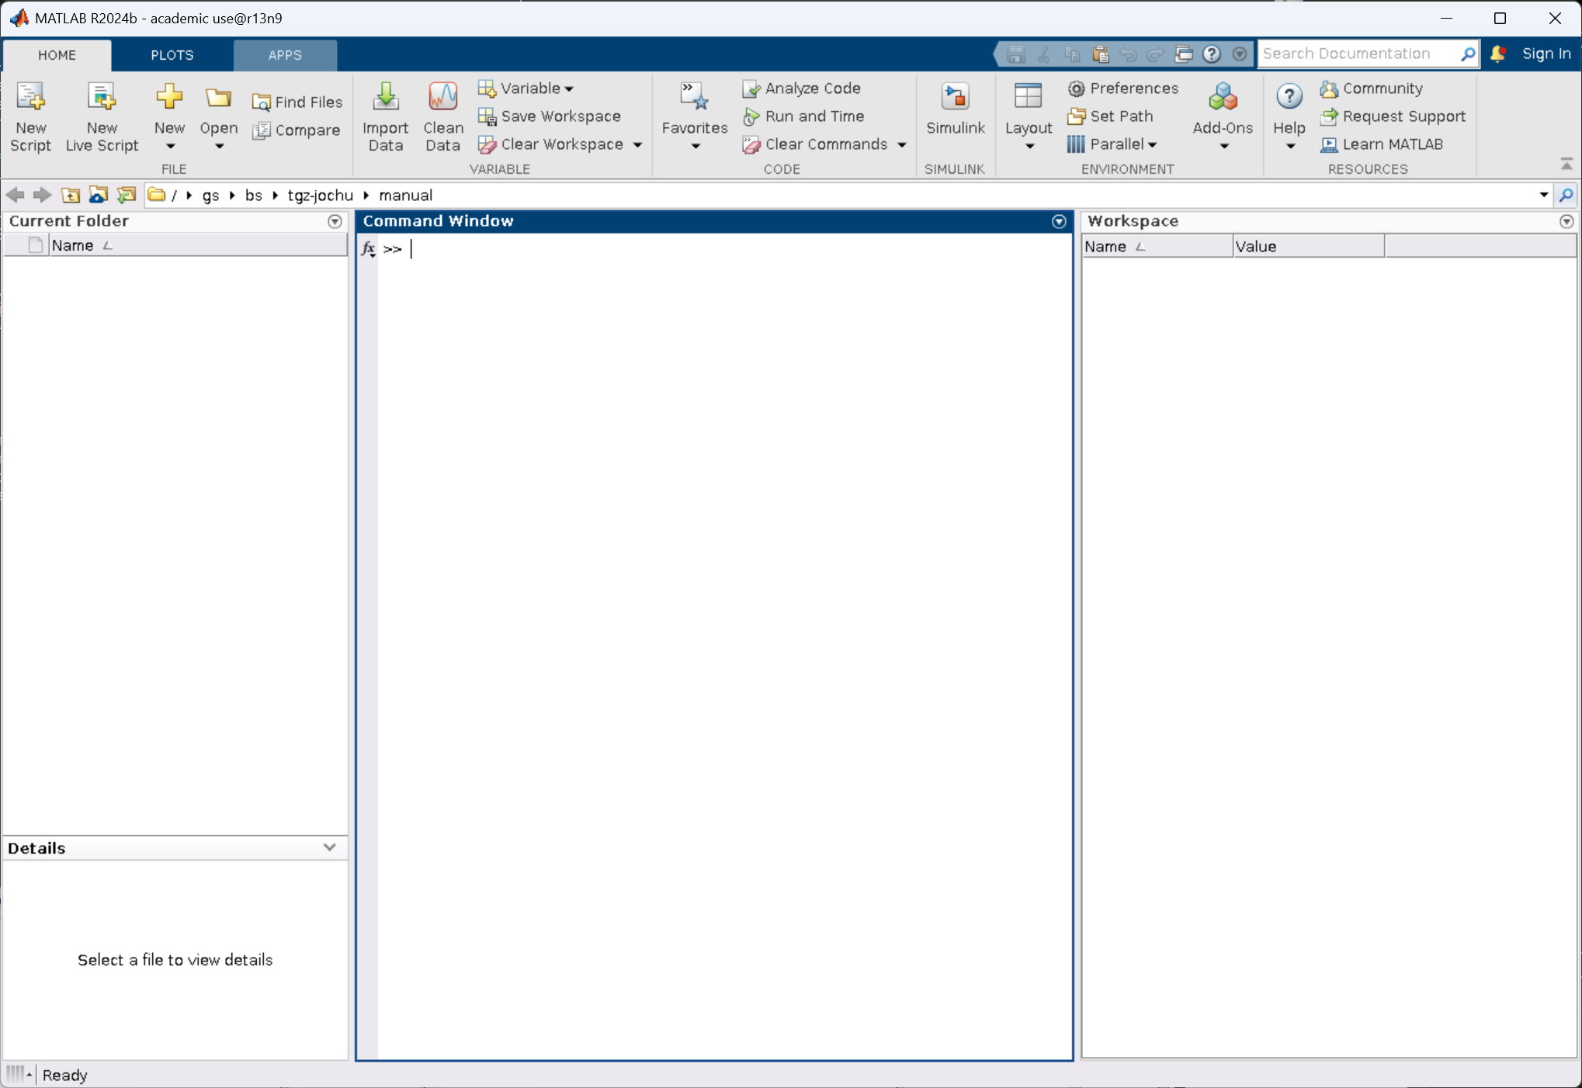Switch to the APPS tab

click(285, 55)
